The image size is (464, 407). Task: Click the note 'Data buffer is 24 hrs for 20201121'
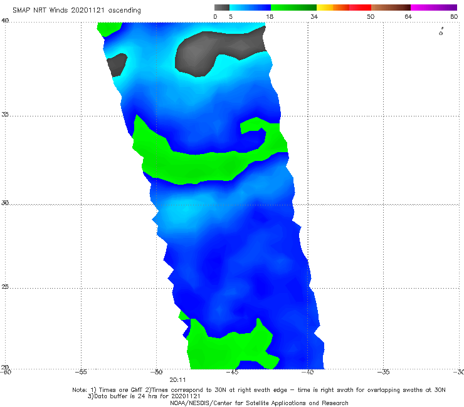pyautogui.click(x=147, y=396)
